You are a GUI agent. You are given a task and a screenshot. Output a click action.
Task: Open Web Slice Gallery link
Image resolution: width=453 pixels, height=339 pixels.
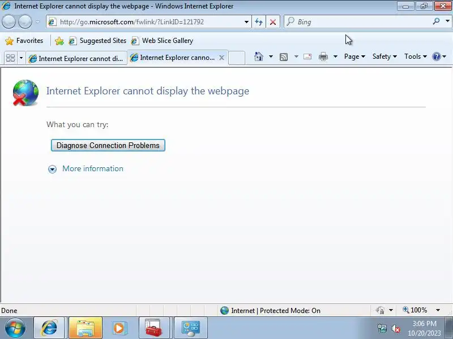pyautogui.click(x=162, y=41)
